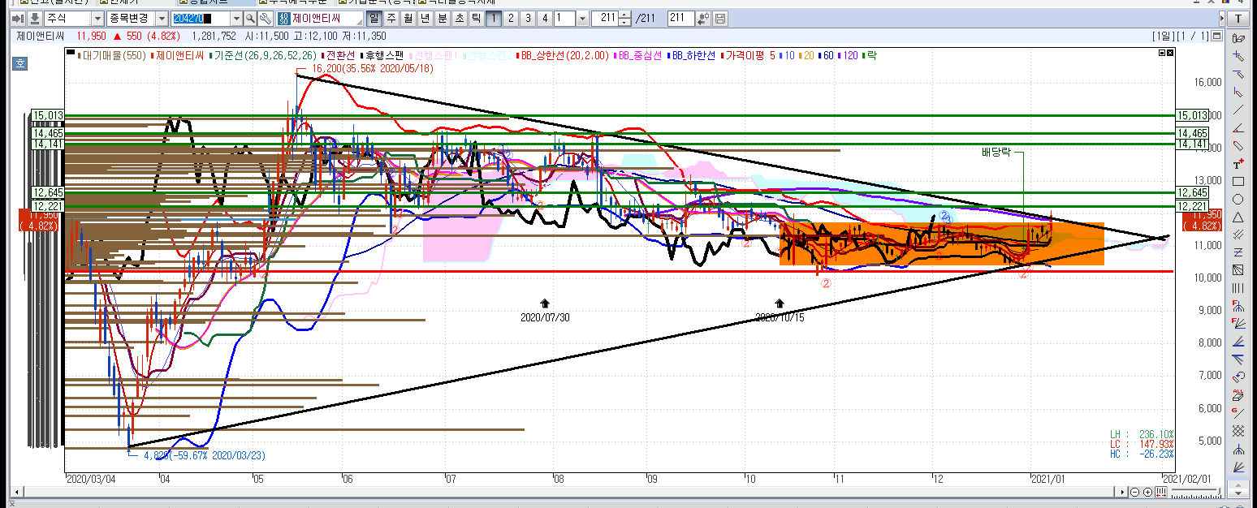Open the [1일] chart layout indicator

(x=1163, y=36)
